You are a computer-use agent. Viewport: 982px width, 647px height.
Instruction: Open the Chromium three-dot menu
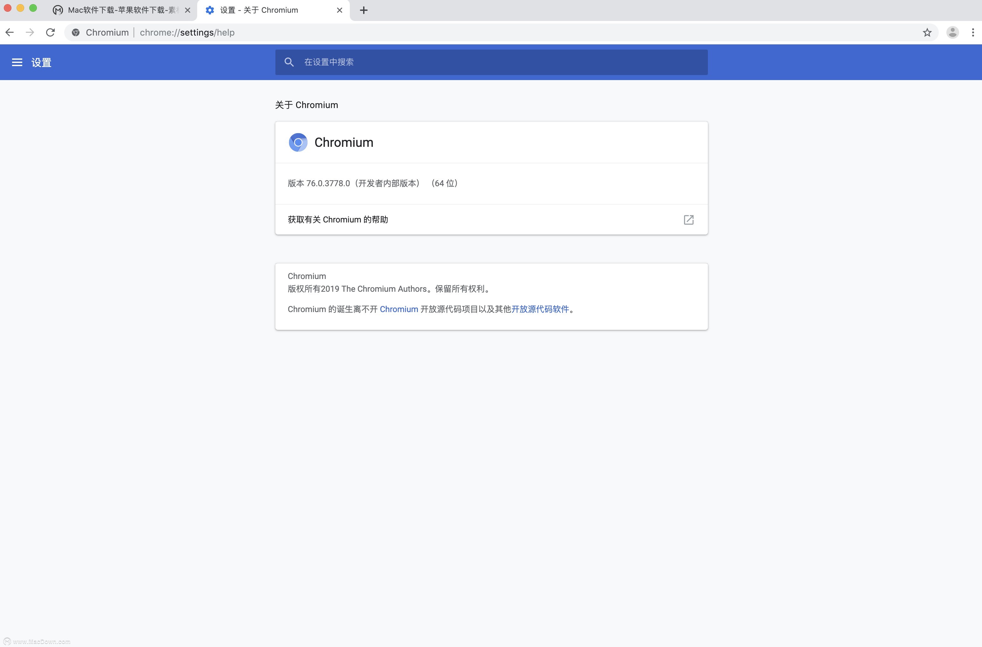[x=973, y=32]
